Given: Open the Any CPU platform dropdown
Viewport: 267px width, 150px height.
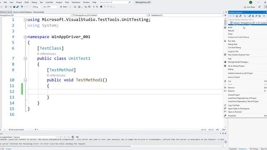Looking at the screenshot, I should pos(50,7).
